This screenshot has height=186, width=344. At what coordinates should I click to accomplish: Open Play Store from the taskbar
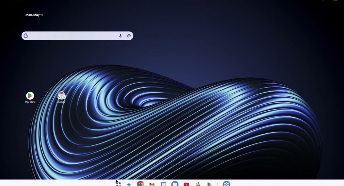pyautogui.click(x=209, y=184)
